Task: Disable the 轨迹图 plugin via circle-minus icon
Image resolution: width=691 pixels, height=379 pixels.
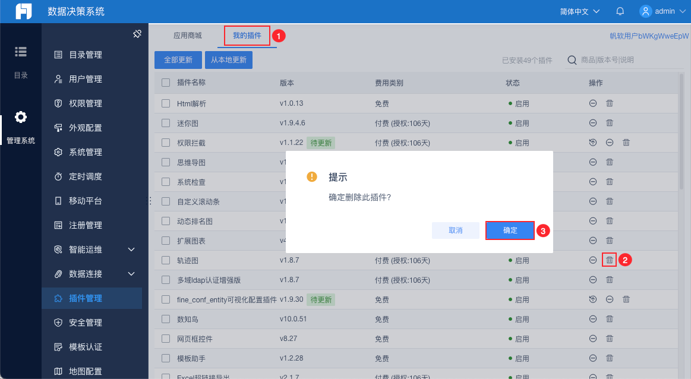Action: click(x=593, y=260)
